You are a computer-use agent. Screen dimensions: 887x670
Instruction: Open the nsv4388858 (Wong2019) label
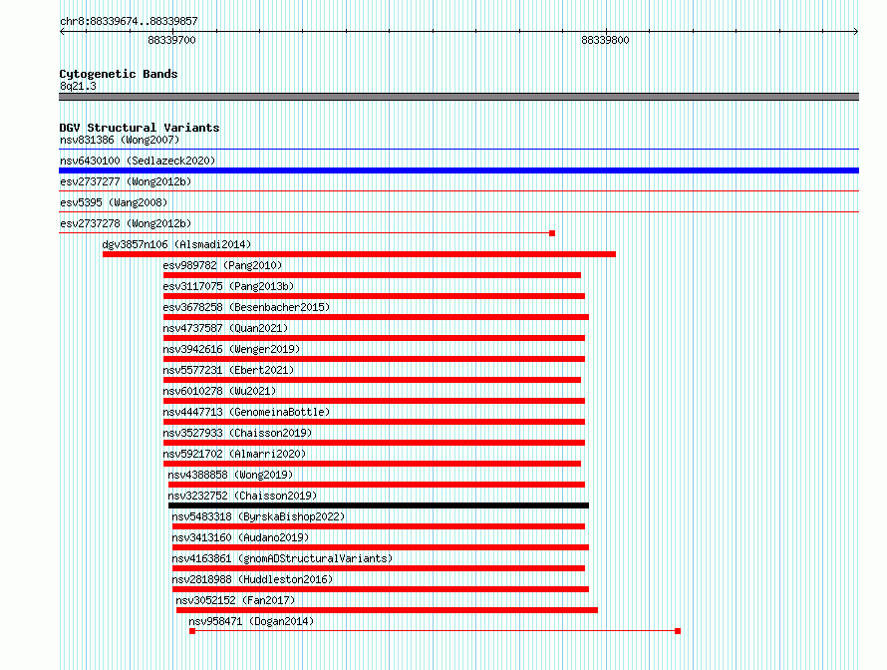(230, 475)
